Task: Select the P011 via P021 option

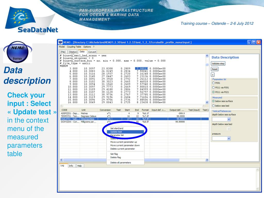Action: coord(213,92)
